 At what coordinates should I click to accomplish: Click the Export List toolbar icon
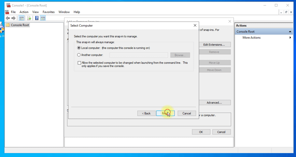coord(29,18)
